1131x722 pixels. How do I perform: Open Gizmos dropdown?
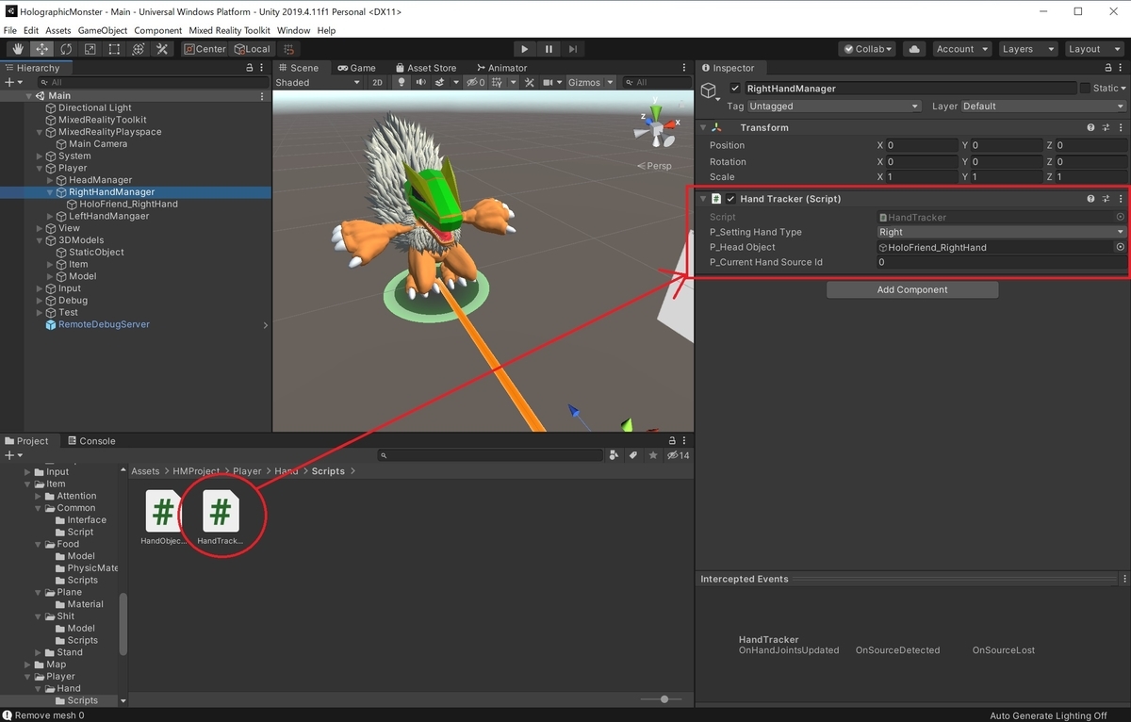tap(589, 82)
